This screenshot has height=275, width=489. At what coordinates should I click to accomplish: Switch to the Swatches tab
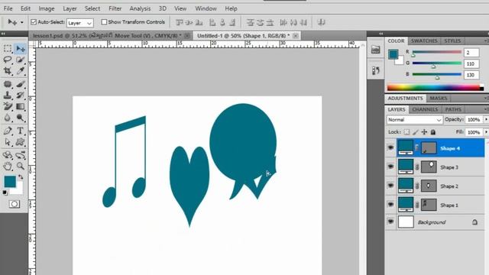[x=424, y=40]
